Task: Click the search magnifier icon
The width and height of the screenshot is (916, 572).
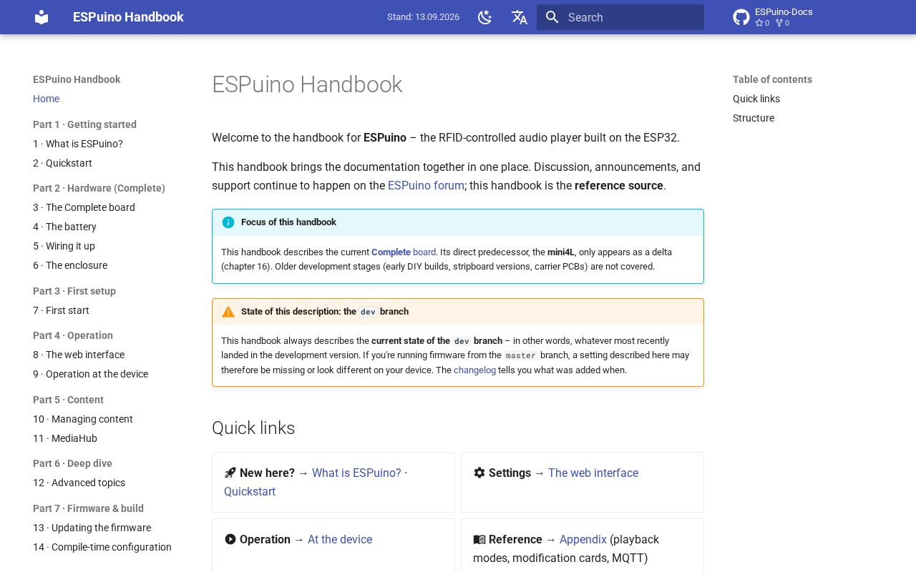Action: pos(551,17)
